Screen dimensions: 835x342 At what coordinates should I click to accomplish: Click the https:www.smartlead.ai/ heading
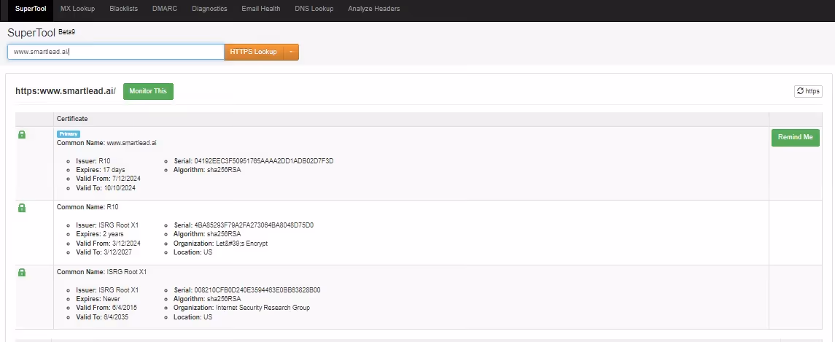[x=66, y=91]
